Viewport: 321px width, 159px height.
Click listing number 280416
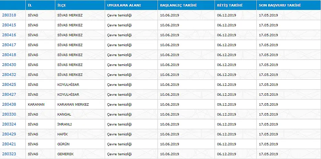(9, 35)
